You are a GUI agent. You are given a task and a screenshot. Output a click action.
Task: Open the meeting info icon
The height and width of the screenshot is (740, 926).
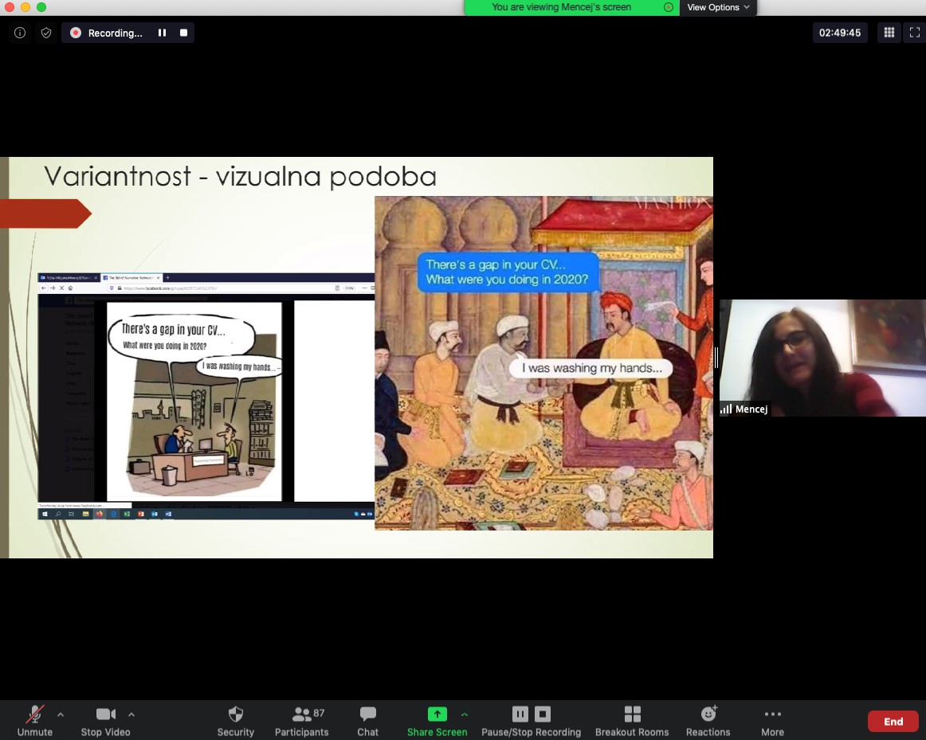coord(20,33)
